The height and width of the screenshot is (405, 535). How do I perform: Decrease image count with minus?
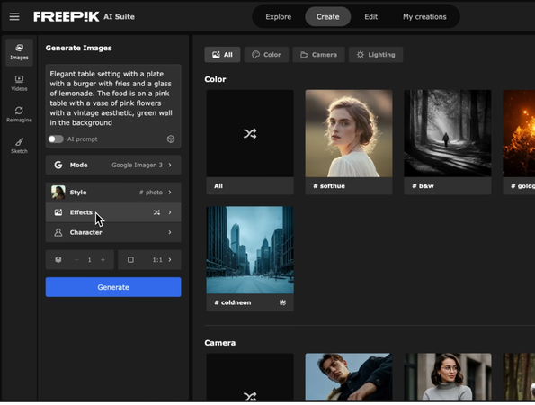(x=76, y=259)
